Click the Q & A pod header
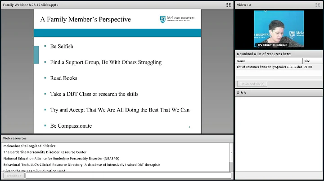The image size is (324, 181). click(x=279, y=93)
